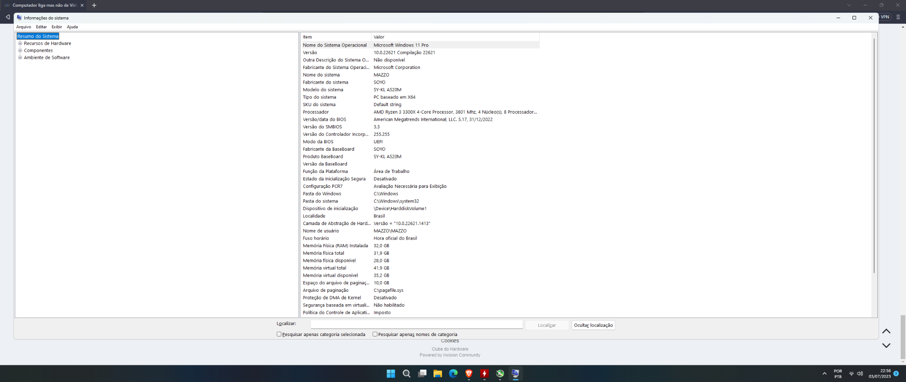This screenshot has width=906, height=382.
Task: Check 'Pesquisar apenas categoria selecionada'
Action: [279, 334]
